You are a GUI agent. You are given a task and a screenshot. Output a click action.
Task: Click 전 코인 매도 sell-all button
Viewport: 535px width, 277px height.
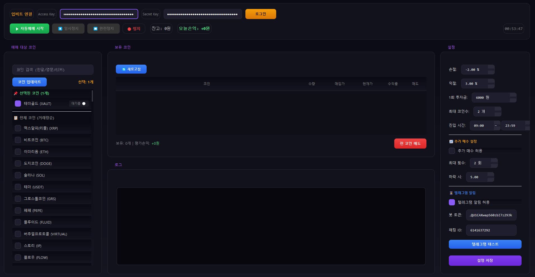click(410, 144)
